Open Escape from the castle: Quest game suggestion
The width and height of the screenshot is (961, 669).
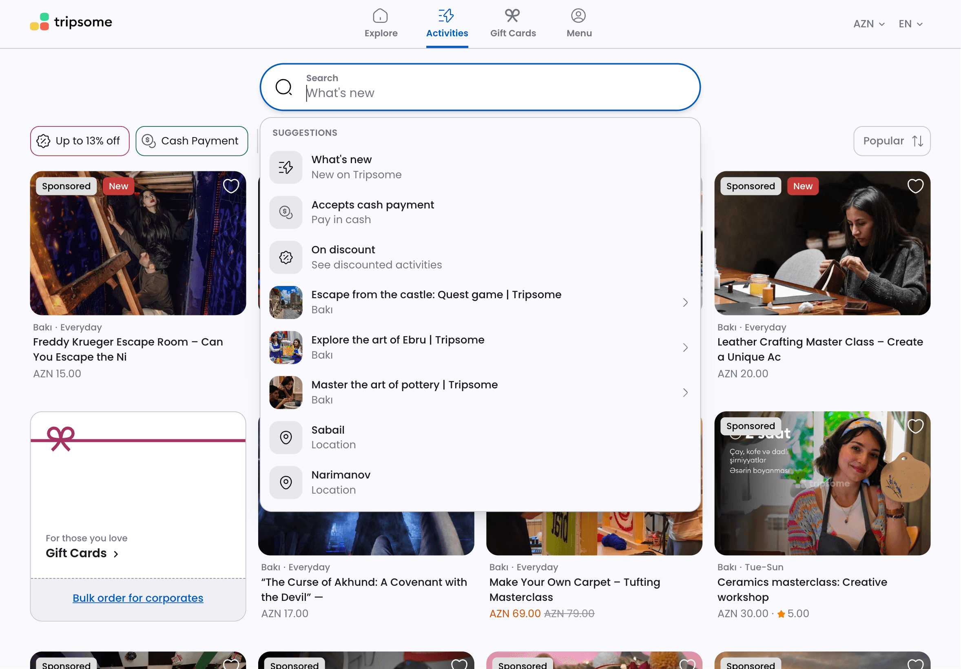click(480, 302)
